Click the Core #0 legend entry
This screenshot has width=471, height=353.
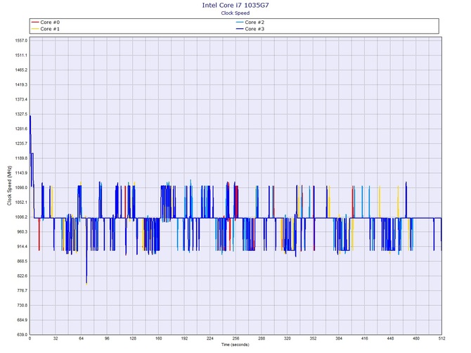[46, 23]
